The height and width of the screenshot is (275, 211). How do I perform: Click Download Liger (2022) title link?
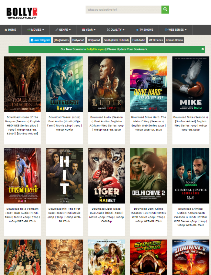(107, 215)
